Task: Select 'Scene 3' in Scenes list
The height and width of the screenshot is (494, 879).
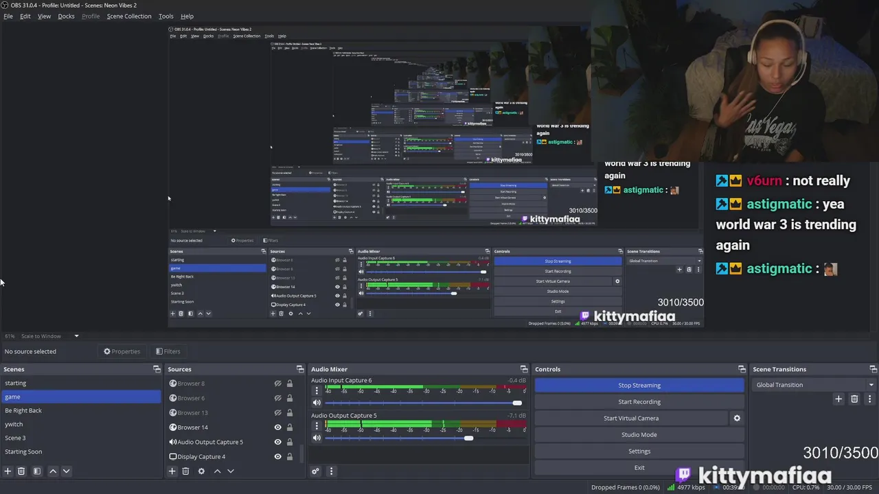Action: pyautogui.click(x=81, y=438)
